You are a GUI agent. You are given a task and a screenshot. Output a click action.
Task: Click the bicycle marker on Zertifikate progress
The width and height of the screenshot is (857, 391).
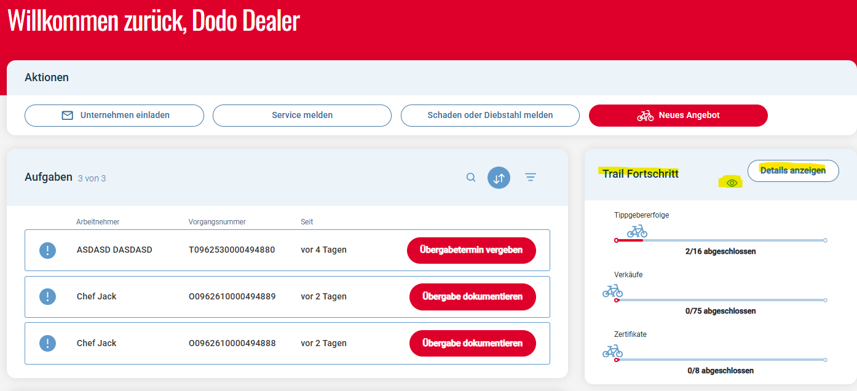pos(612,350)
